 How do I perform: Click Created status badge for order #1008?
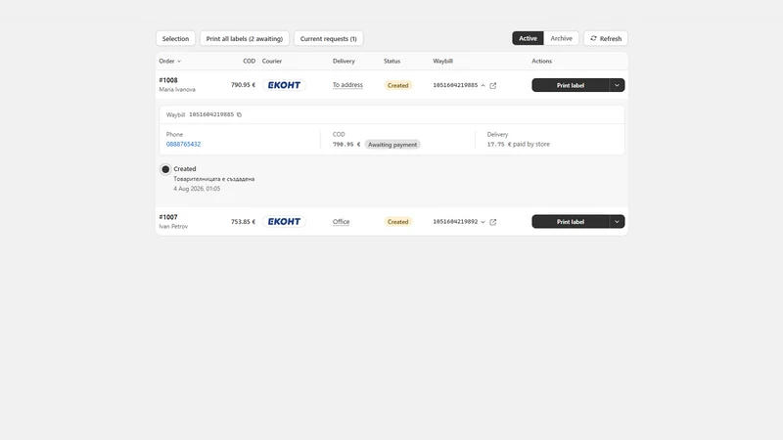(398, 85)
